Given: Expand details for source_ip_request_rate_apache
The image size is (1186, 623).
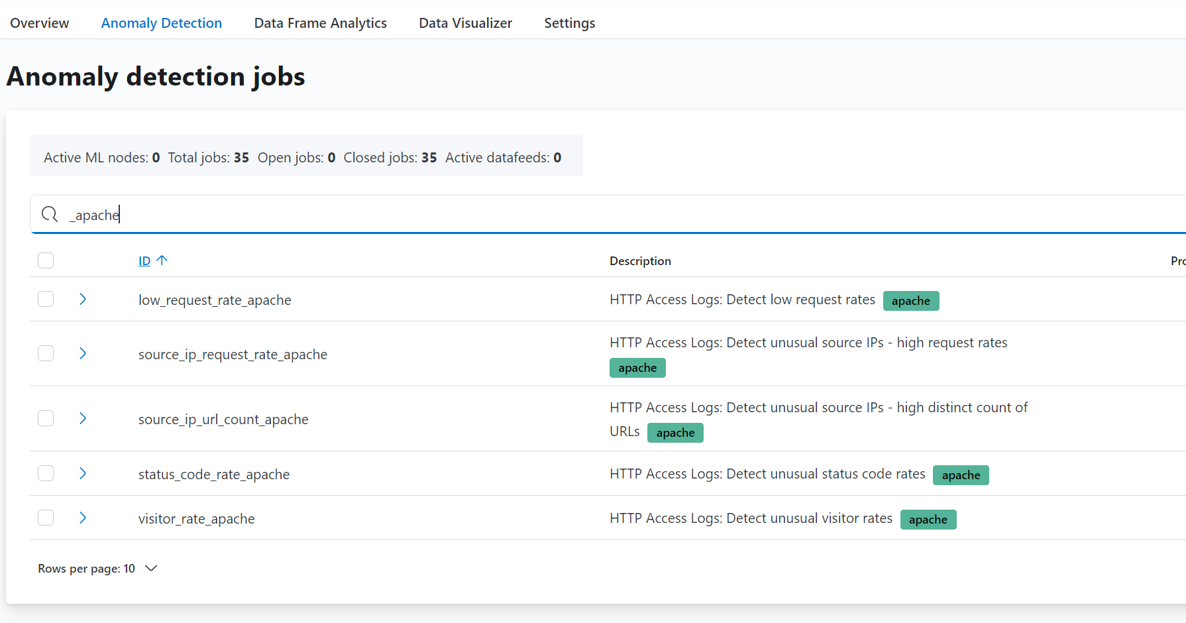Looking at the screenshot, I should click(x=83, y=353).
